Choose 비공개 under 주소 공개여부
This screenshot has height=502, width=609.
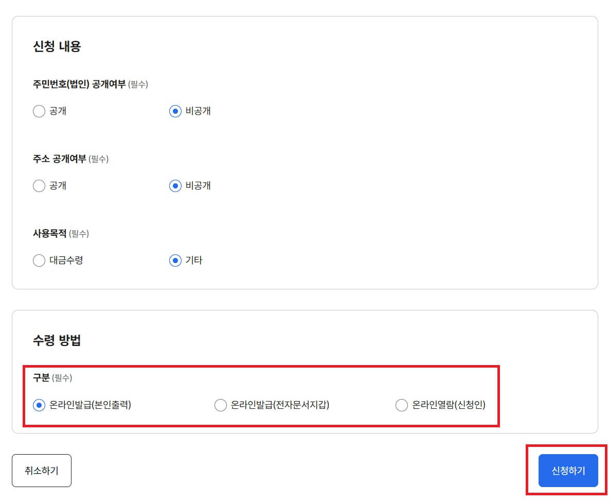click(x=175, y=186)
